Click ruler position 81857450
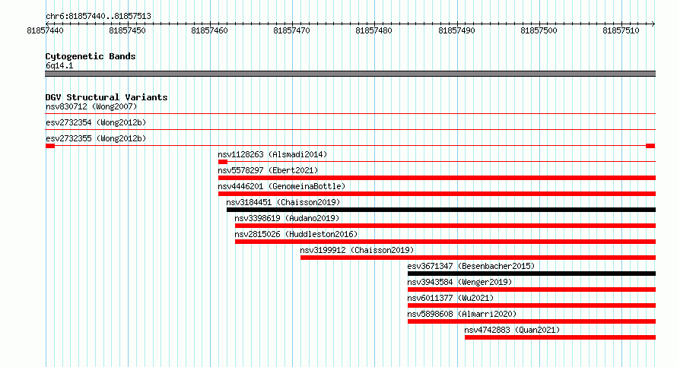The height and width of the screenshot is (367, 677). [x=127, y=30]
